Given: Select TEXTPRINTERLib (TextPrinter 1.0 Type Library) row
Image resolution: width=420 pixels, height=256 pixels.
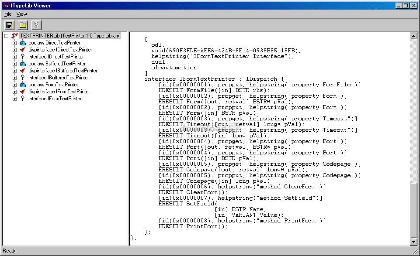Looking at the screenshot, I should pos(70,35).
